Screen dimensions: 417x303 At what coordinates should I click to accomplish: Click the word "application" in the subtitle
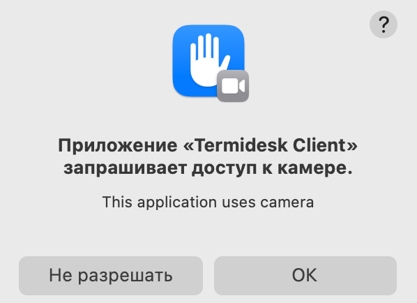[177, 203]
